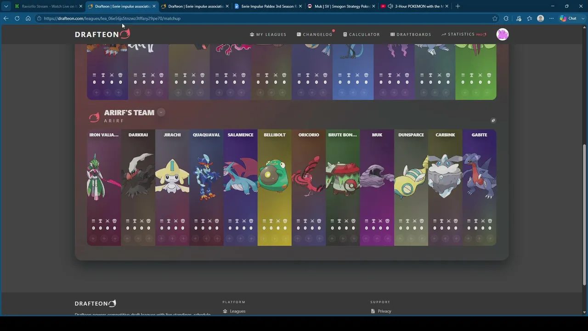Click the hourglass icon on the Jirachi card
The height and width of the screenshot is (331, 588).
[x=168, y=221]
